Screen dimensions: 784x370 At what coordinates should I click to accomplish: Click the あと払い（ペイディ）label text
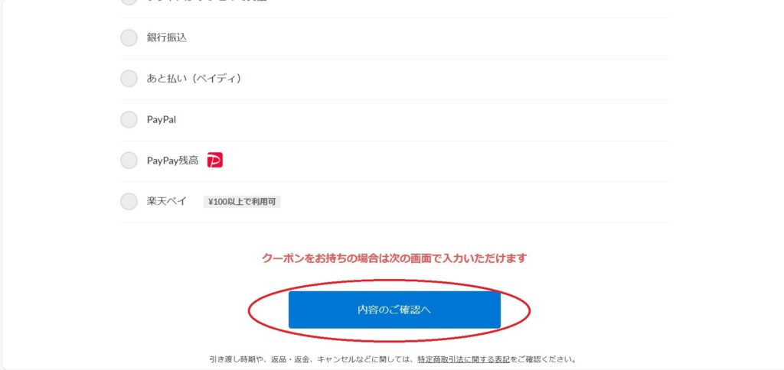(194, 79)
